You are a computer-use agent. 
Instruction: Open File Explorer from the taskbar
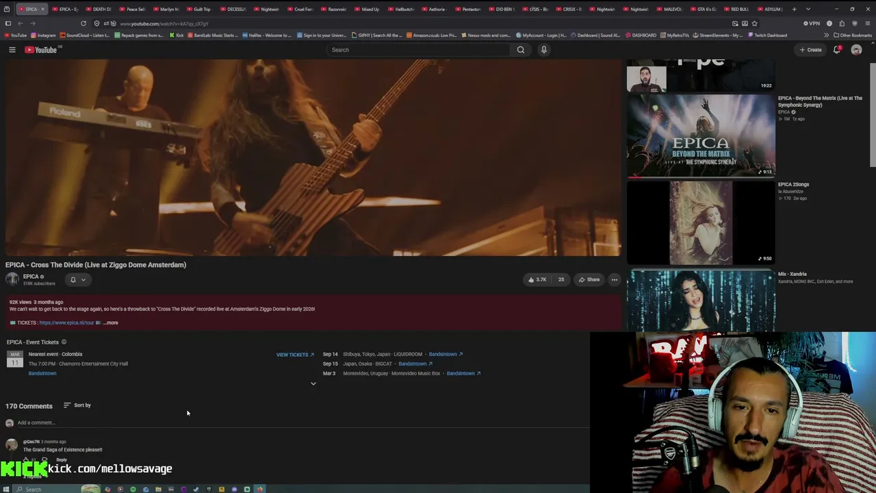click(x=158, y=489)
